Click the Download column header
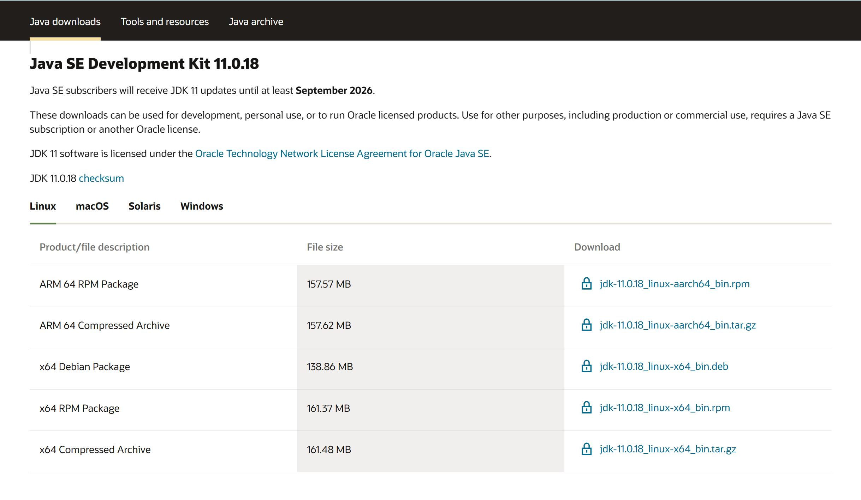The image size is (861, 500). pyautogui.click(x=597, y=247)
